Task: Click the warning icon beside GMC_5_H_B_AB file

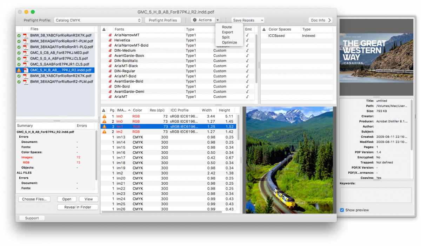Action: point(19,70)
